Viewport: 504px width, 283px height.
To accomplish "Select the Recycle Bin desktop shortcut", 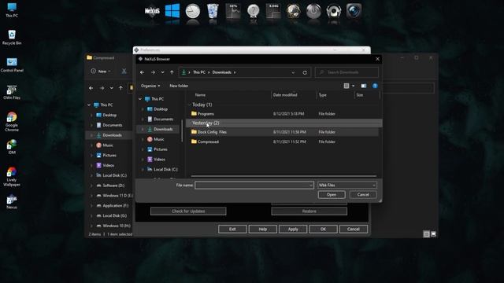I will (12, 37).
